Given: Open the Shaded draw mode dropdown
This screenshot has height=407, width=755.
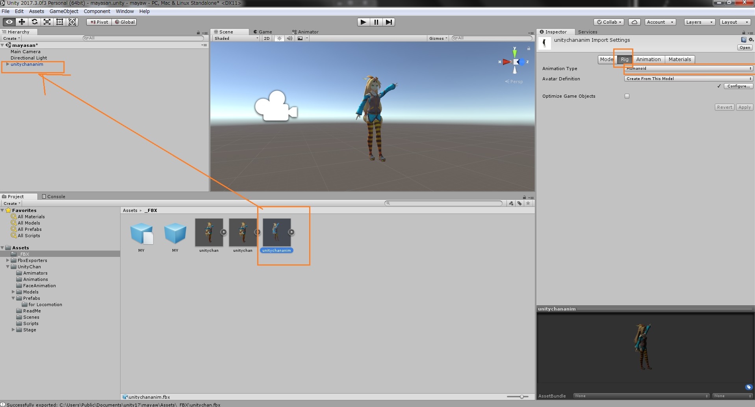Looking at the screenshot, I should tap(236, 38).
